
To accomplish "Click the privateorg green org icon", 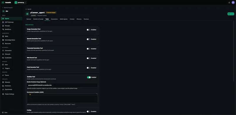I will [16, 3].
